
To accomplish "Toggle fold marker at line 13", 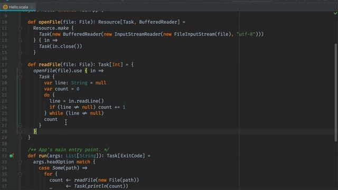I will [20, 40].
